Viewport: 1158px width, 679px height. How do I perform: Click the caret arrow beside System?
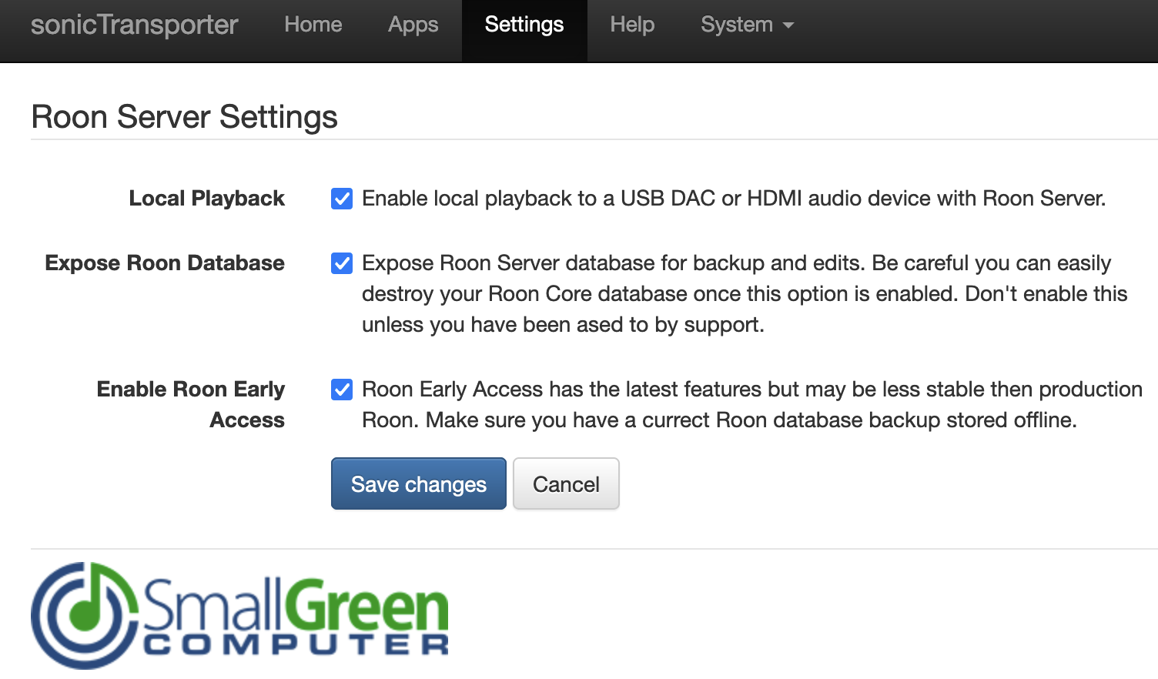tap(788, 25)
